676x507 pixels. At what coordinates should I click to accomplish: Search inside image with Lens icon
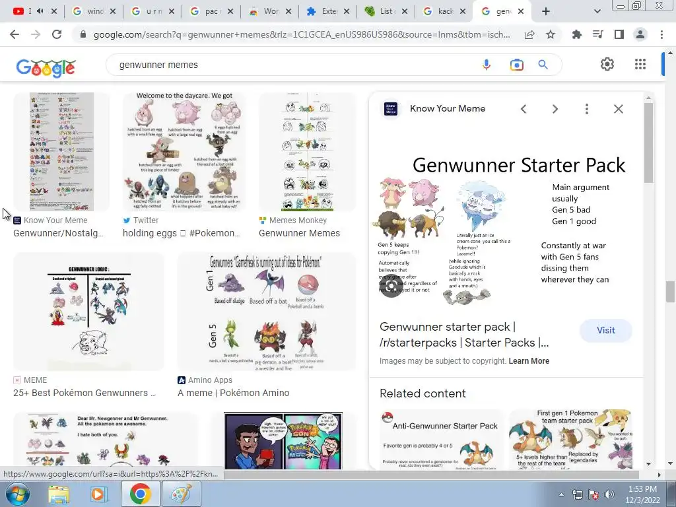pyautogui.click(x=391, y=285)
